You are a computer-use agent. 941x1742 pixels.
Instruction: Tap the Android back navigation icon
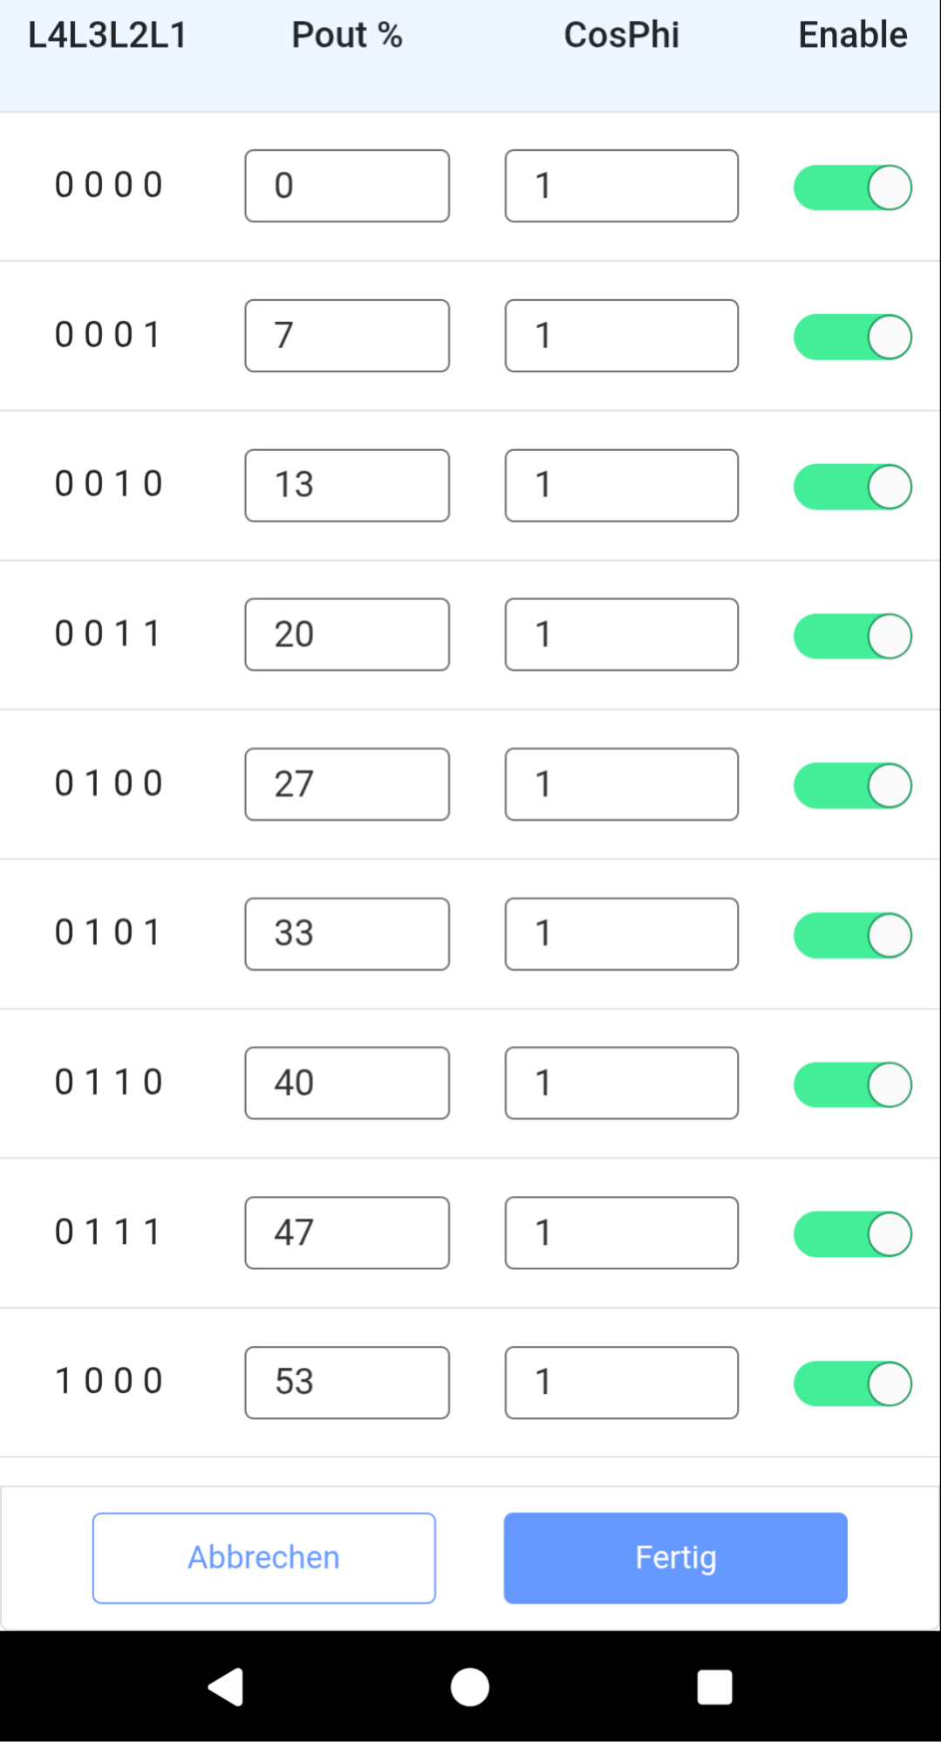pyautogui.click(x=226, y=1686)
